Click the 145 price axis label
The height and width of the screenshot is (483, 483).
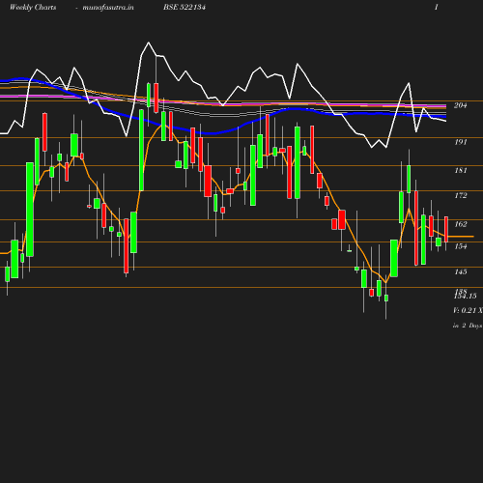461,271
